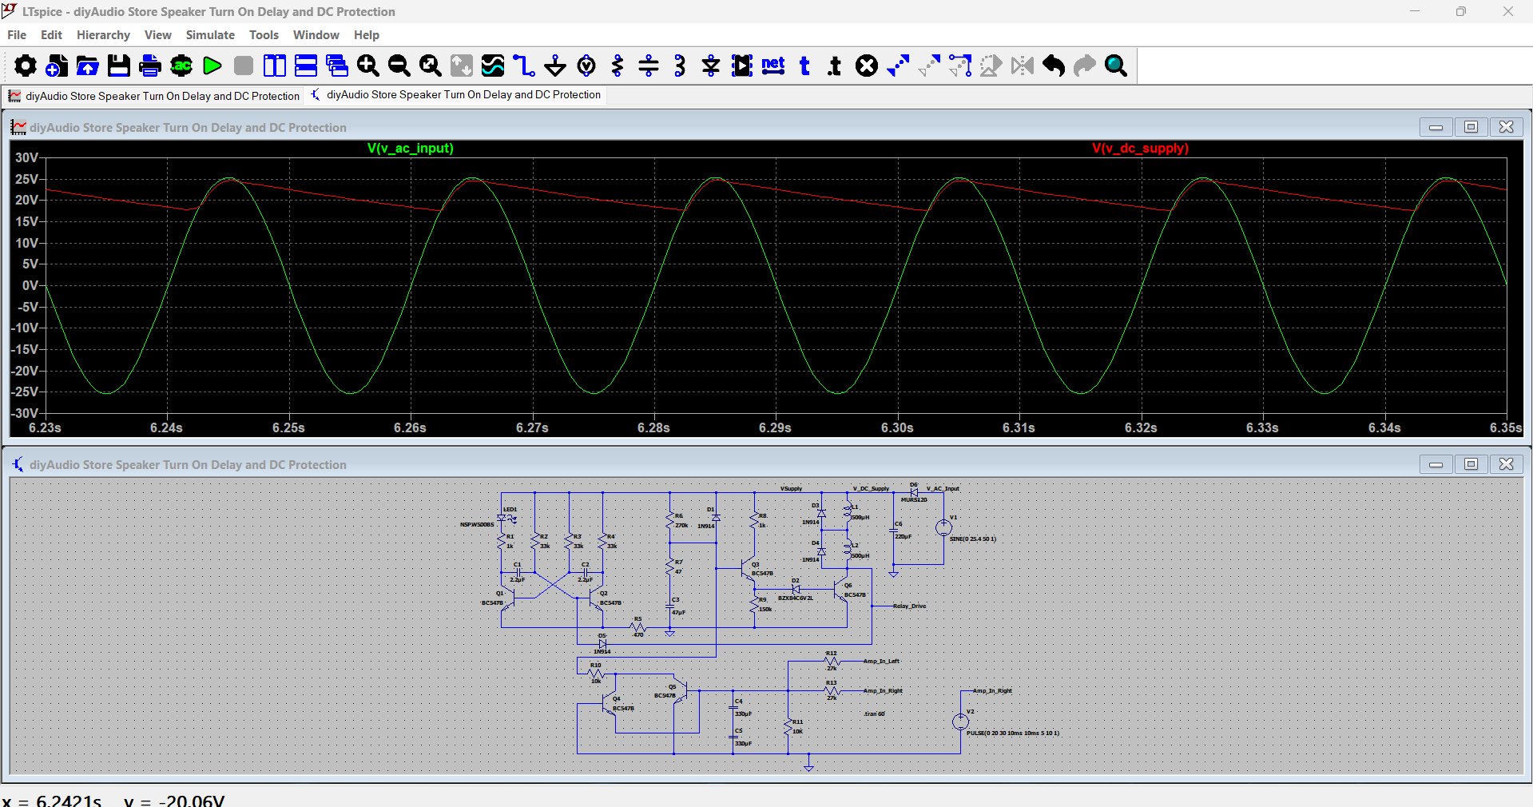Maximize the waveform plot child window

click(x=1471, y=127)
